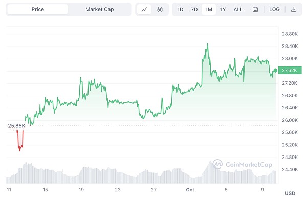Choose the 1Y timeframe
The image size is (307, 202).
click(223, 9)
